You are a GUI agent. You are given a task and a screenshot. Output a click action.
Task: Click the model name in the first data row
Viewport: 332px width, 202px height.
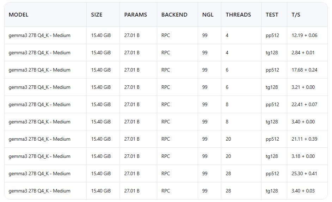(39, 36)
